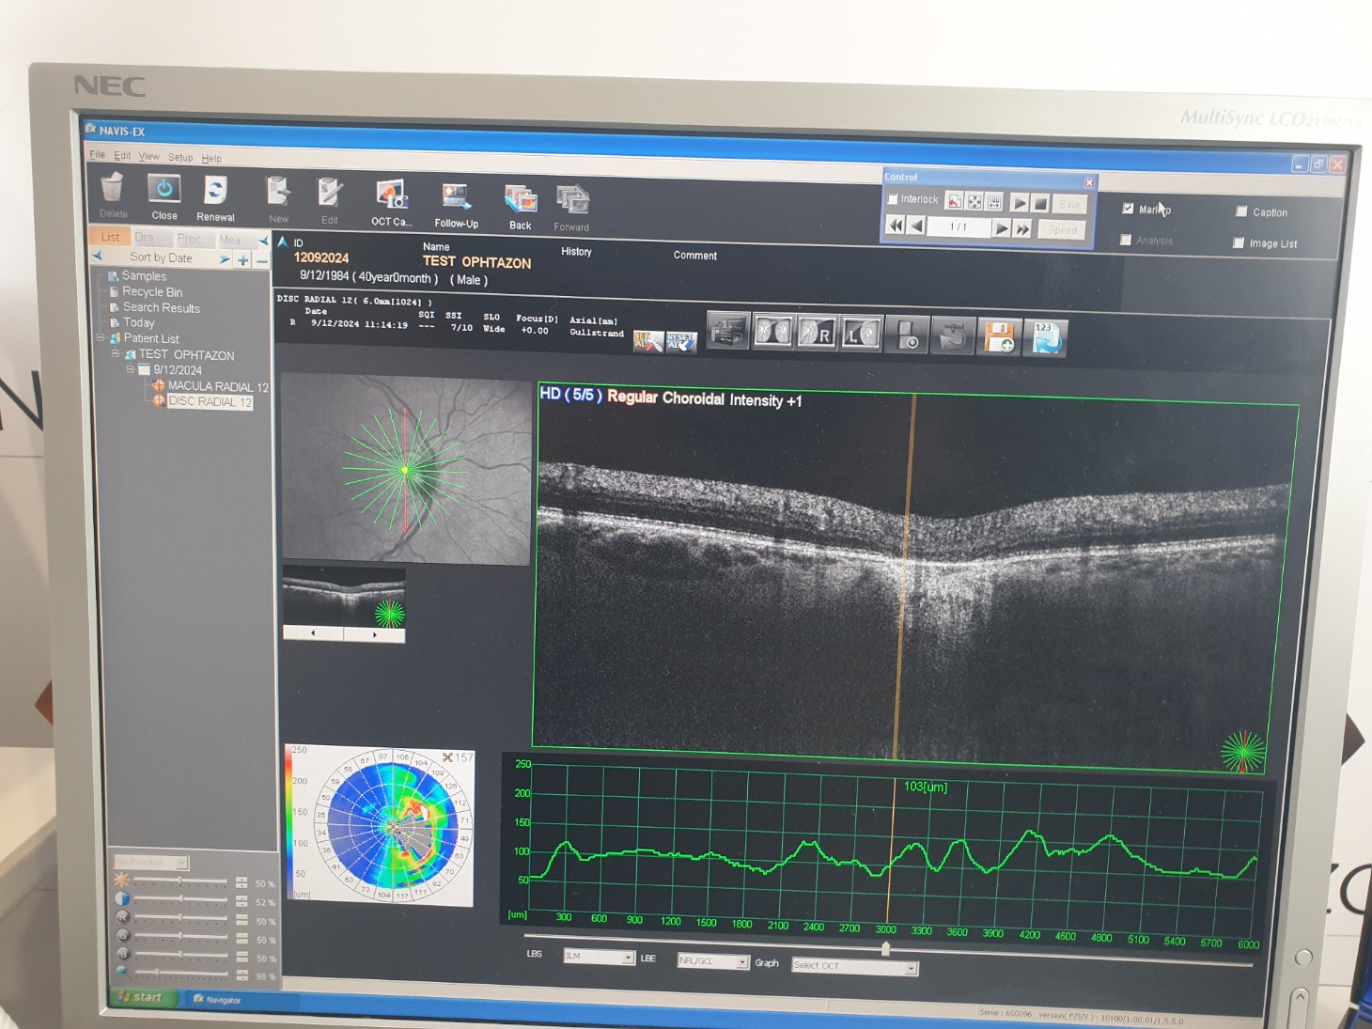Step to next frame in Control panel
Image resolution: width=1372 pixels, height=1029 pixels.
[x=1002, y=228]
